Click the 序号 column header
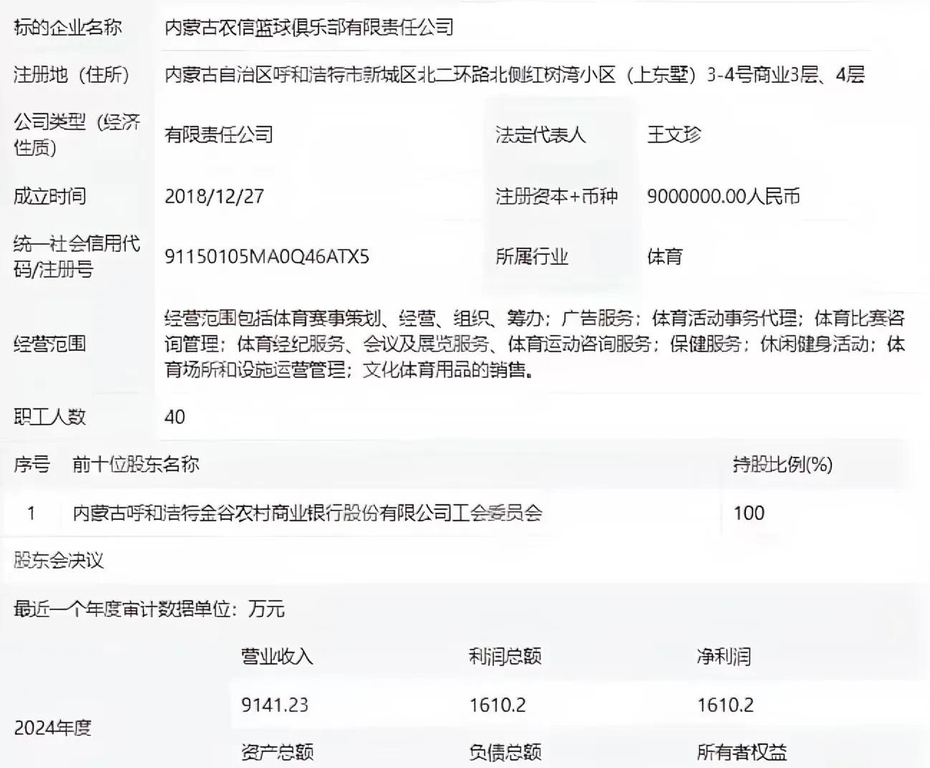This screenshot has width=930, height=768. tap(32, 464)
